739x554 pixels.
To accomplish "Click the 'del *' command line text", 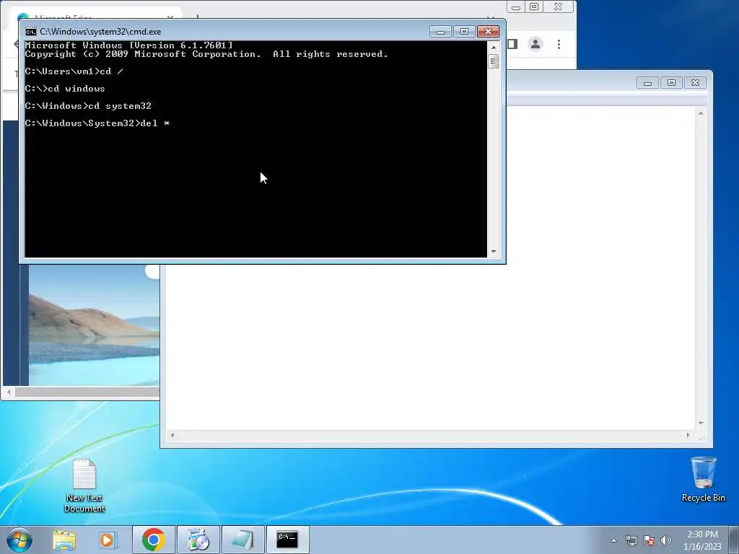I will [x=155, y=123].
